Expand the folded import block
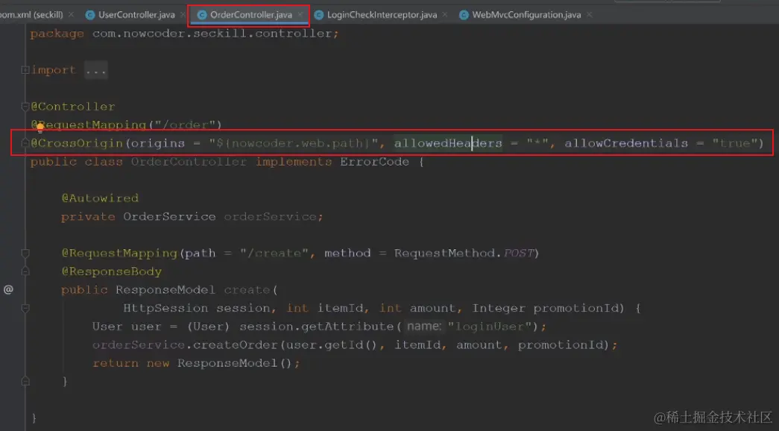The width and height of the screenshot is (779, 431). click(x=25, y=70)
